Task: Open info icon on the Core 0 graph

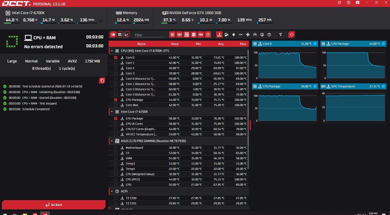Action: [315, 44]
